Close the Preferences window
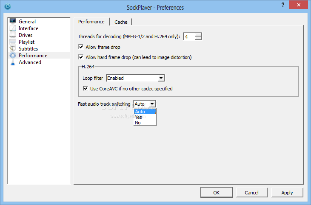Viewport: 311px width, 205px height. tap(298, 5)
